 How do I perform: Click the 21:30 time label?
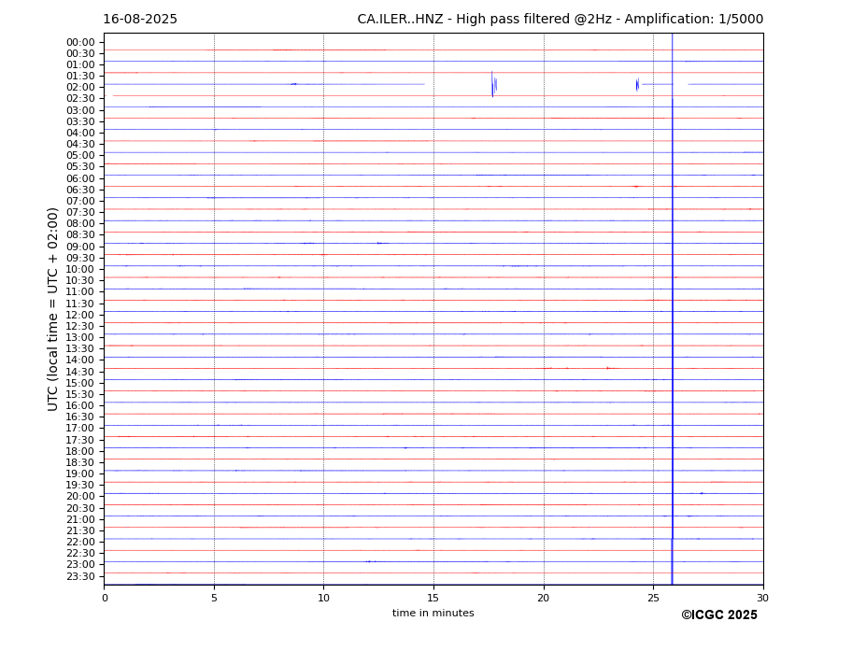pyautogui.click(x=80, y=530)
